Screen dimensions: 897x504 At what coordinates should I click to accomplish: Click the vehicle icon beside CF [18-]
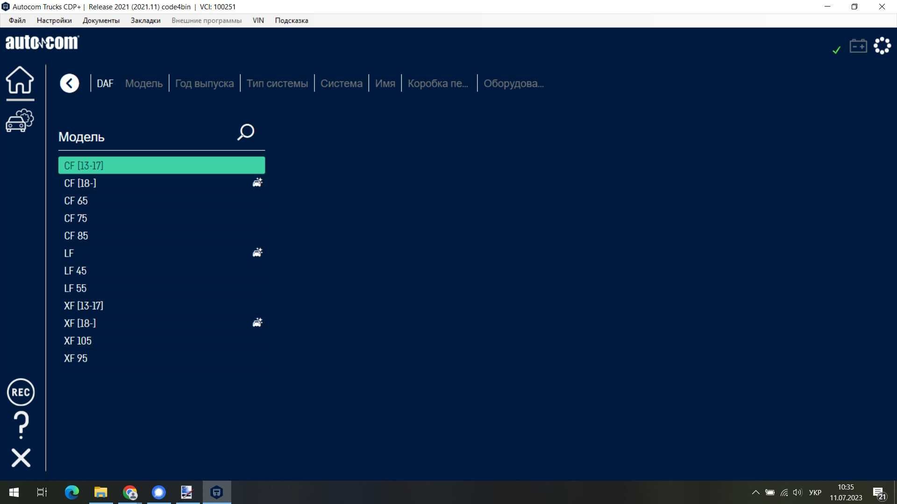pyautogui.click(x=257, y=182)
